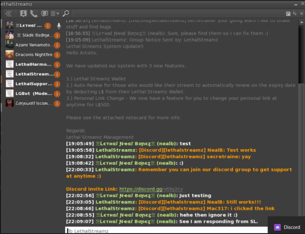Click the Zz away status icon
This screenshot has width=305, height=234.
295,13
